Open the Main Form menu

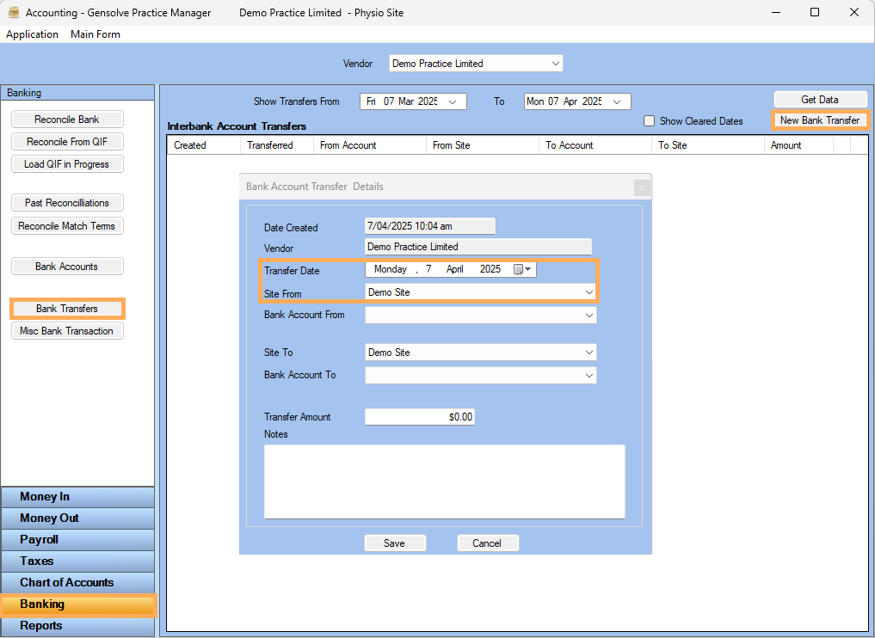(96, 34)
